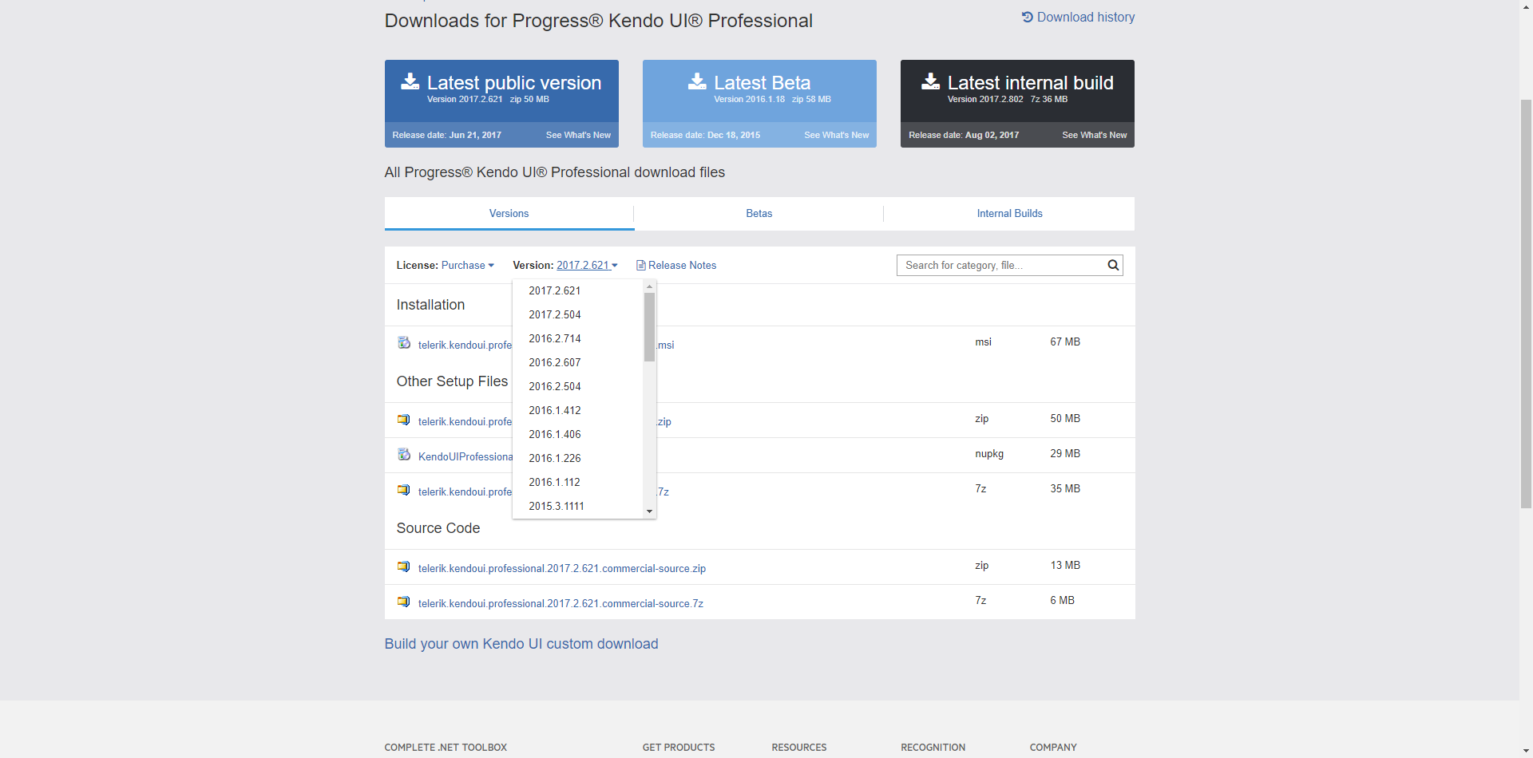This screenshot has width=1533, height=758.
Task: Click the 6 MB size value
Action: pyautogui.click(x=1062, y=600)
